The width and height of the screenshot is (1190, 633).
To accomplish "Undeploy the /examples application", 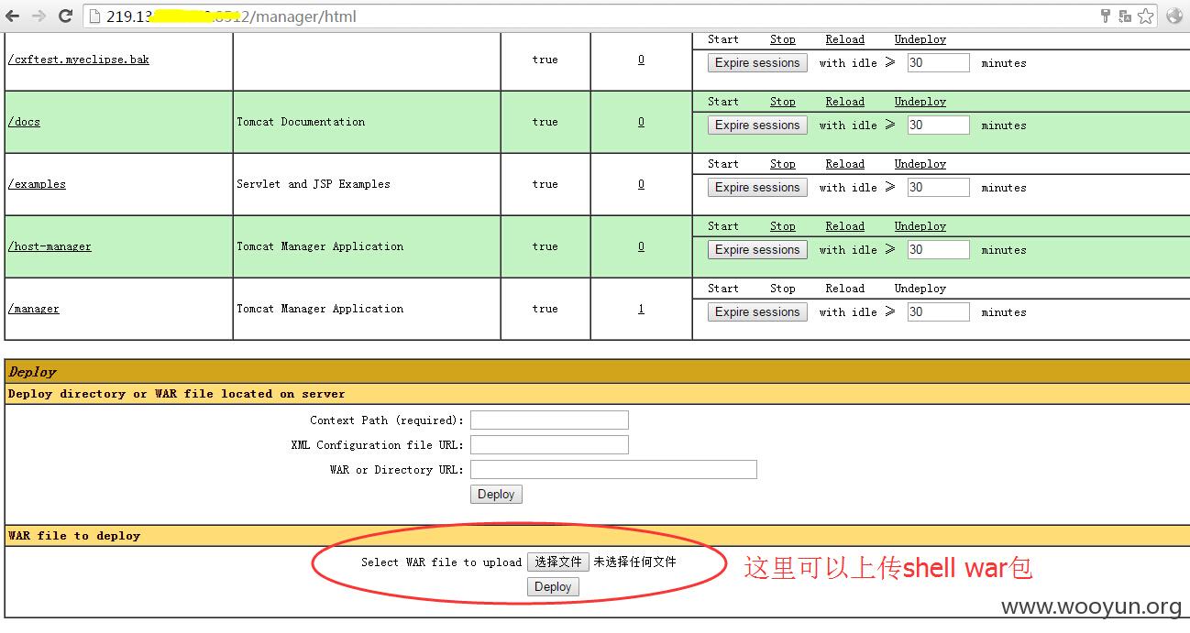I will [x=920, y=164].
